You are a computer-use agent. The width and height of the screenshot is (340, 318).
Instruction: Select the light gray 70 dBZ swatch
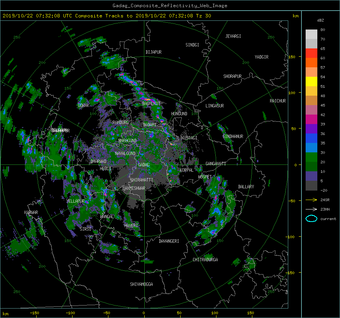coord(311,34)
